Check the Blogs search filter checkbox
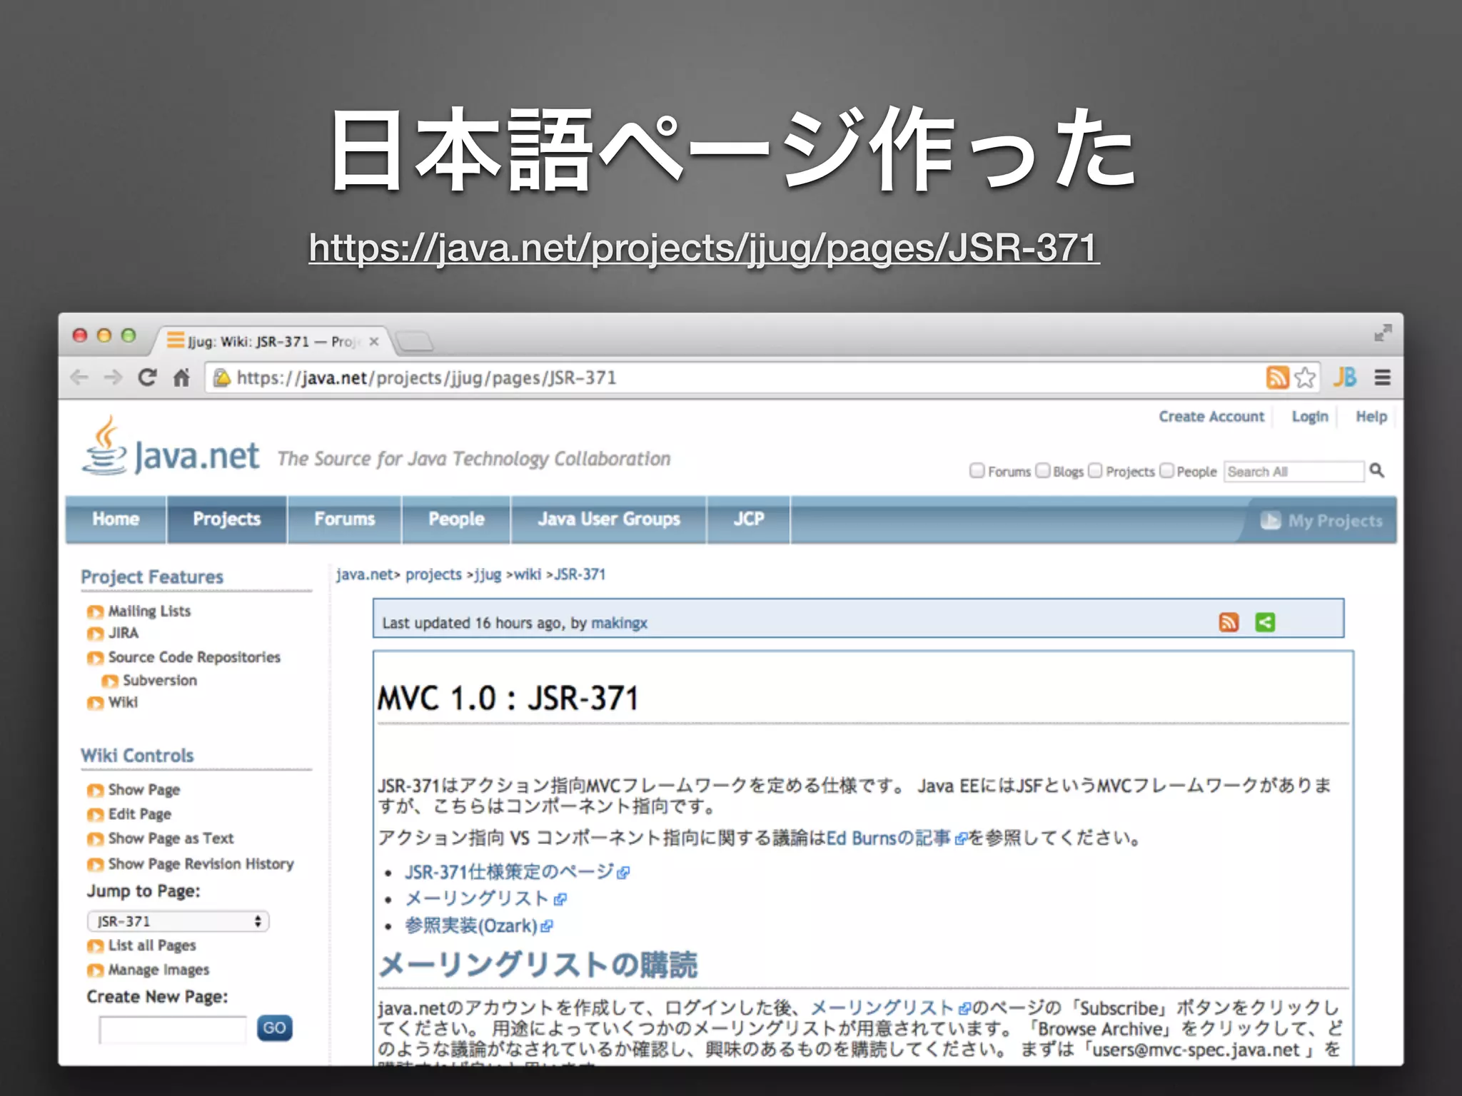This screenshot has width=1462, height=1096. point(1043,470)
